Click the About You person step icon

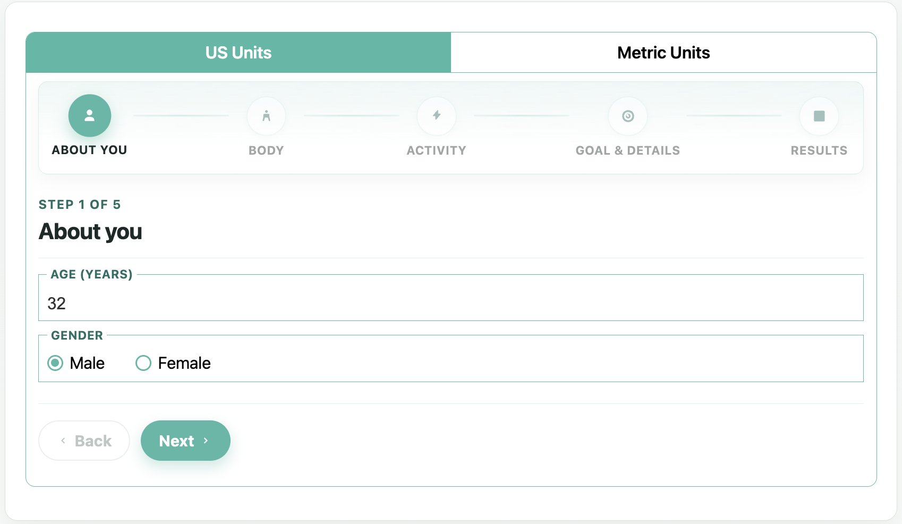(90, 115)
